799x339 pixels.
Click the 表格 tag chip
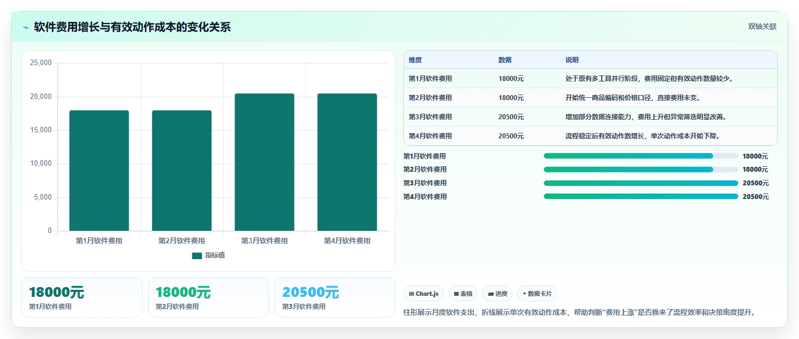(x=463, y=294)
